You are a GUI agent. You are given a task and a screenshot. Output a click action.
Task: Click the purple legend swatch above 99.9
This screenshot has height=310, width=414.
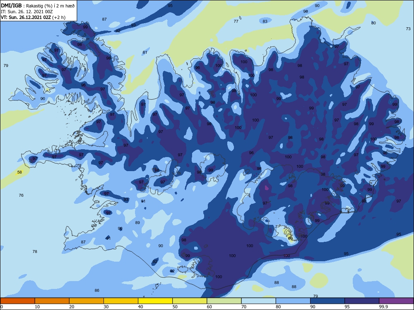click(x=396, y=301)
